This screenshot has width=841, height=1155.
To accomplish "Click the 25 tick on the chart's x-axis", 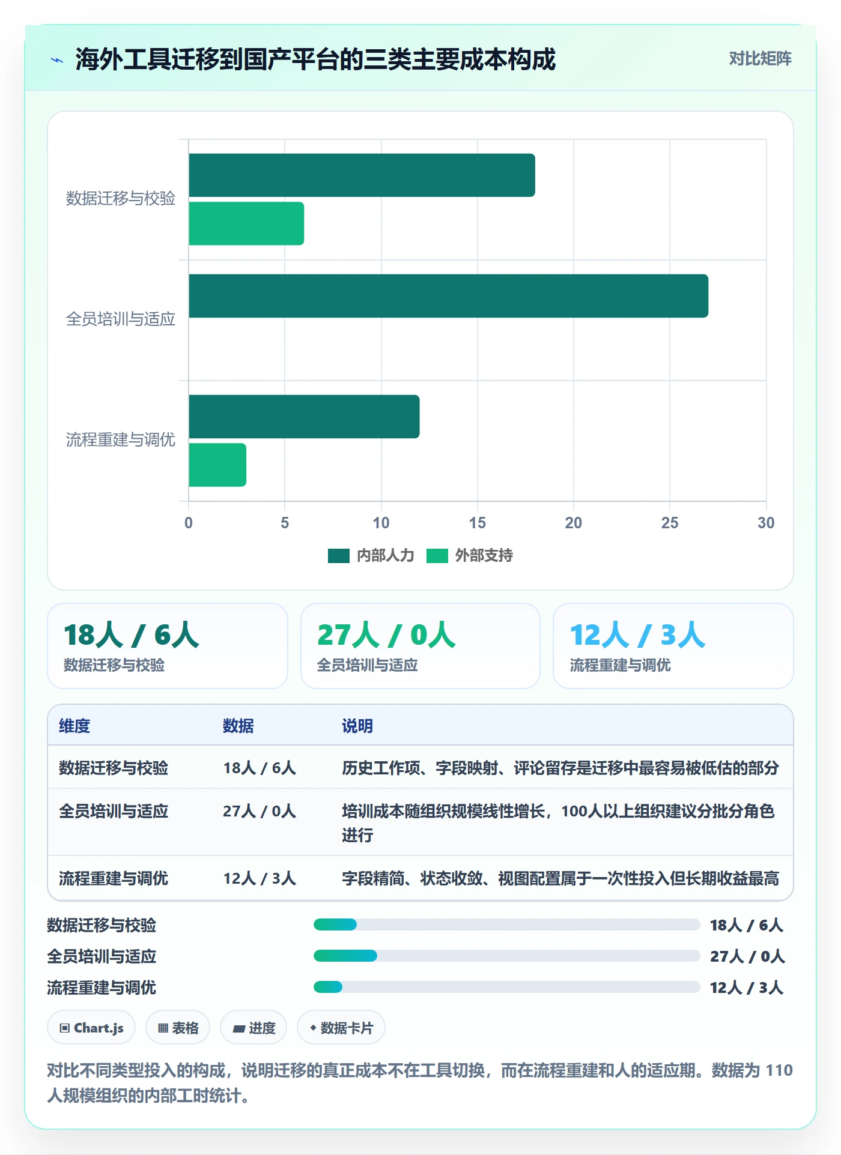I will click(x=670, y=523).
